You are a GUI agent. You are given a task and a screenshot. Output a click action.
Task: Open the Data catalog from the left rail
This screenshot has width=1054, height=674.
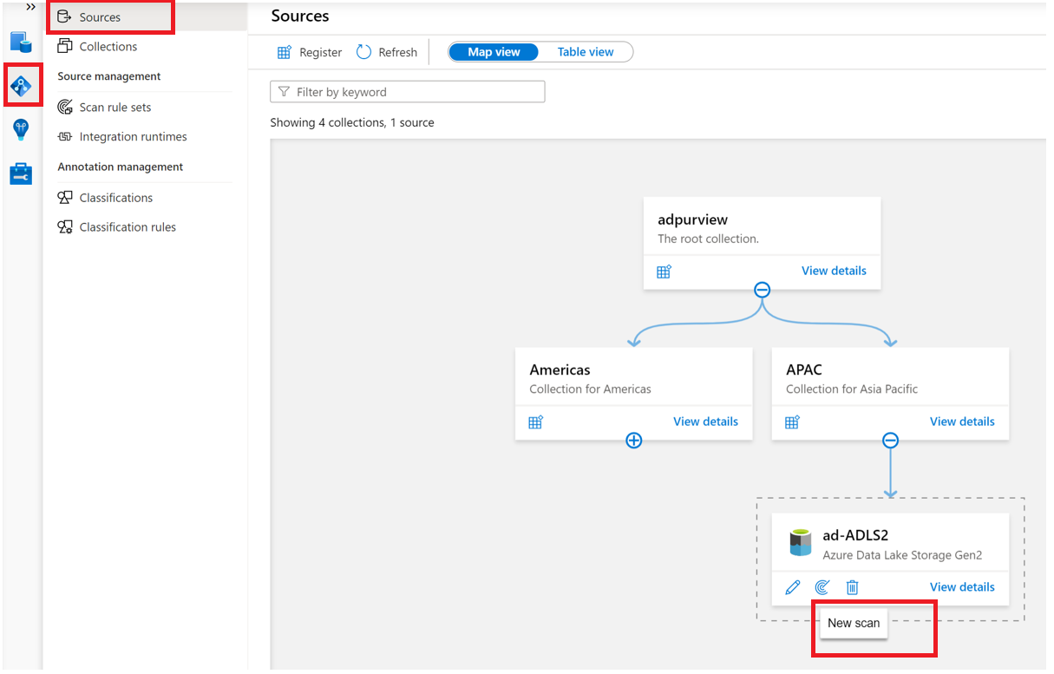pos(20,41)
